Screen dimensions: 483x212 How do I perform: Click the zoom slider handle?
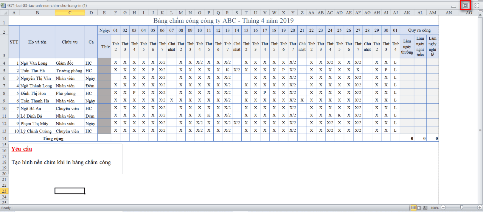(462, 208)
